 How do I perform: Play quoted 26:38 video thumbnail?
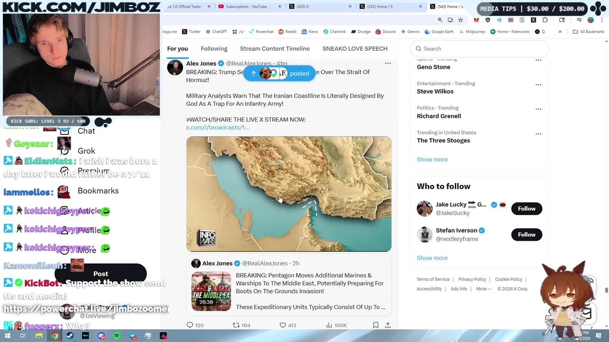click(x=211, y=291)
